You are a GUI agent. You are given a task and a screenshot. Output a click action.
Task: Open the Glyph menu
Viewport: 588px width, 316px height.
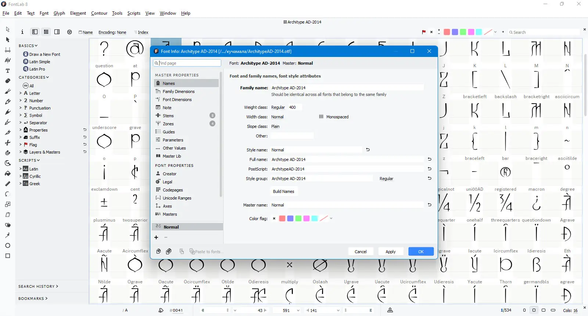(x=59, y=13)
